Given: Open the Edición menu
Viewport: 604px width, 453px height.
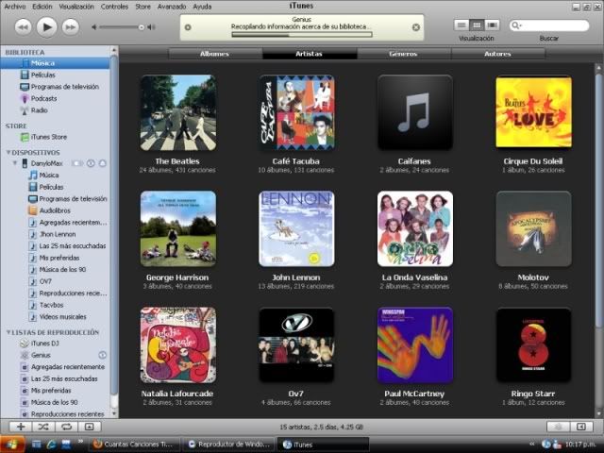Looking at the screenshot, I should tap(42, 7).
